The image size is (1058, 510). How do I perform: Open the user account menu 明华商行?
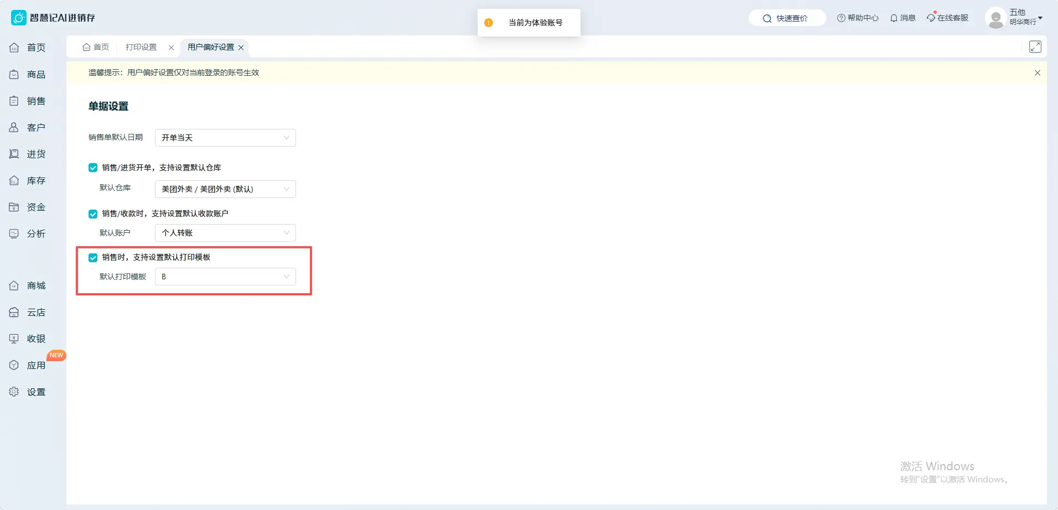point(1025,18)
